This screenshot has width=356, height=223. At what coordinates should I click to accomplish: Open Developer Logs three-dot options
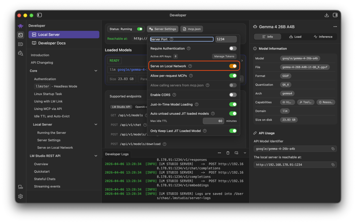click(219, 153)
